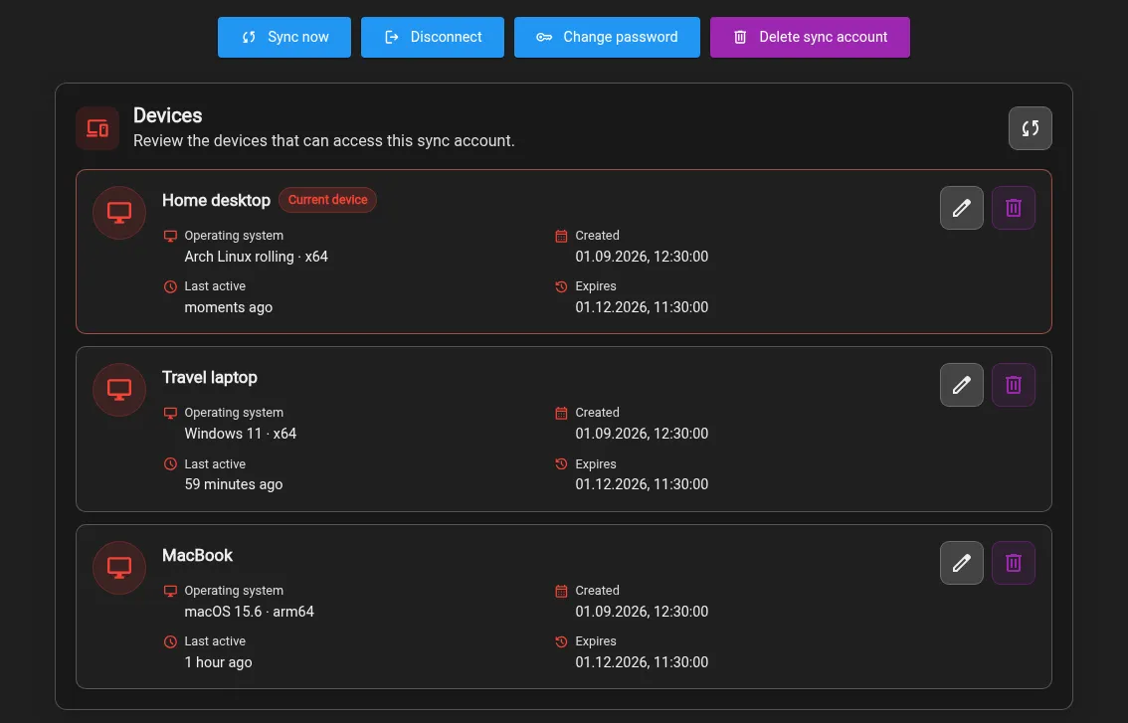Viewport: 1128px width, 723px height.
Task: Delete the Travel laptop device
Action: point(1013,385)
